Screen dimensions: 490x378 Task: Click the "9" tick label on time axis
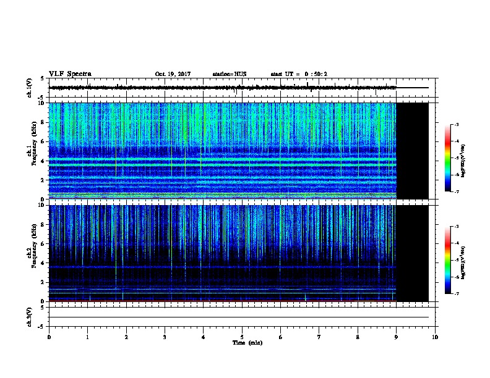pos(396,337)
